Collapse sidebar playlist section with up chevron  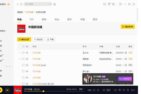click(x=10, y=67)
